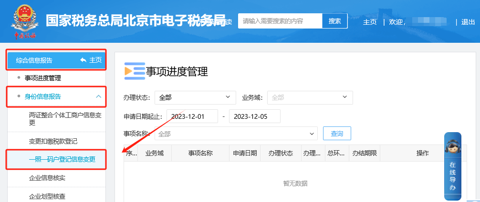Click the 申请日期 column header
Image resolution: width=480 pixels, height=202 pixels.
coord(245,153)
